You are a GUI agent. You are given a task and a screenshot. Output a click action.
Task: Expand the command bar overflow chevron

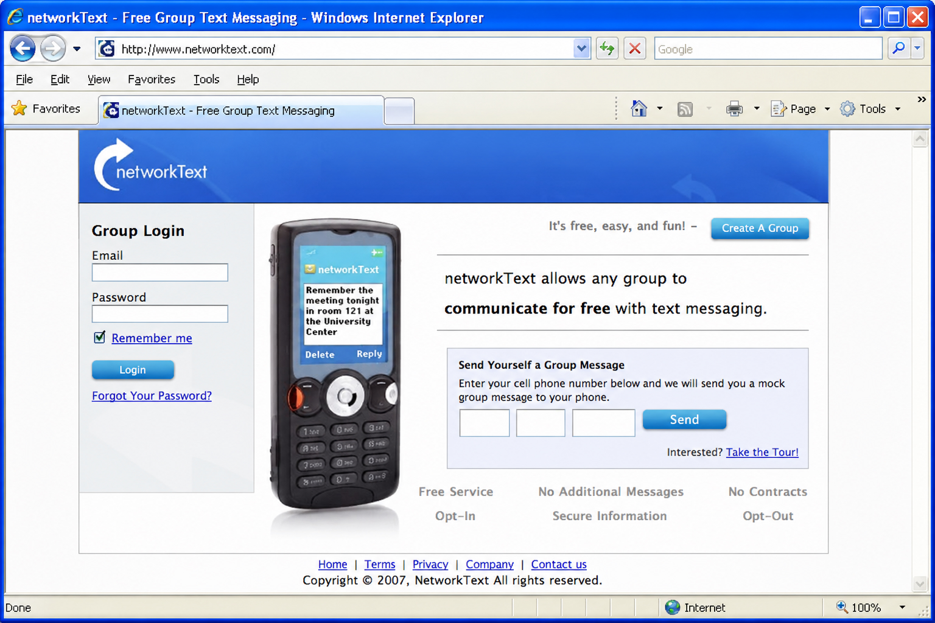pos(922,99)
